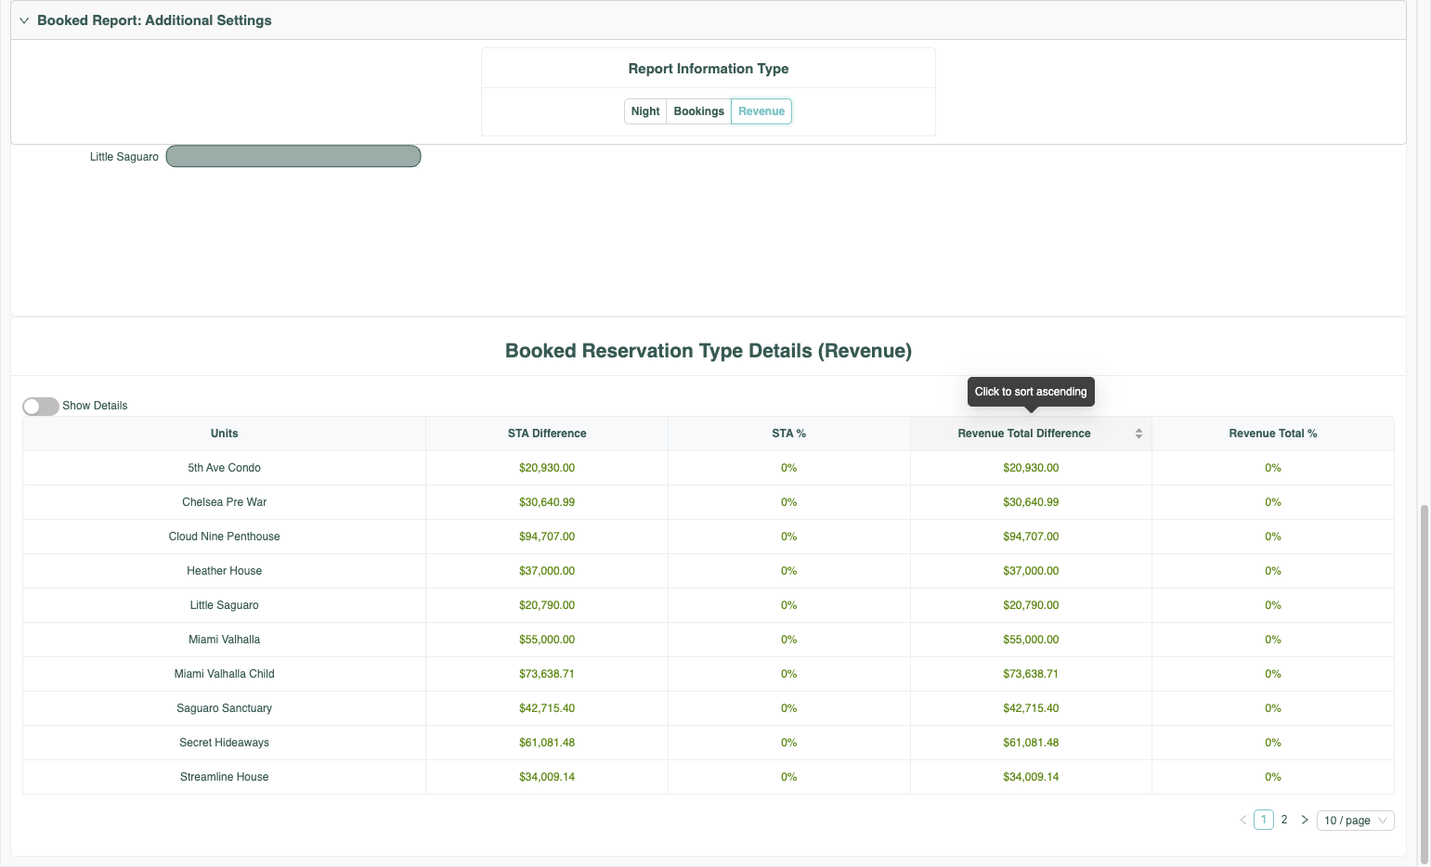Screen dimensions: 1431x867
Task: Click the Miami Valhalla Child unit cell
Action: 225,674
